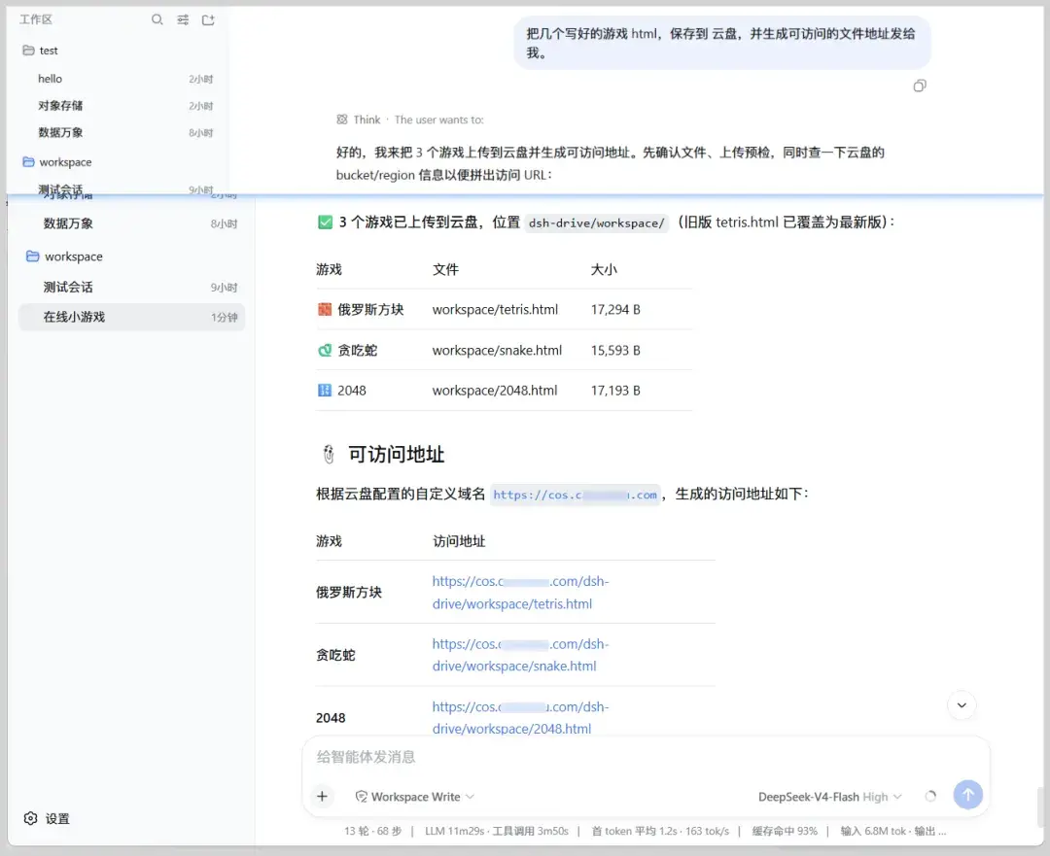
Task: Send the message with arrow button
Action: tap(967, 795)
